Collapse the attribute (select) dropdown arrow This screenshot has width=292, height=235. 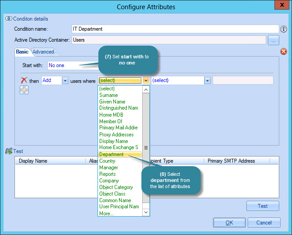[146, 81]
